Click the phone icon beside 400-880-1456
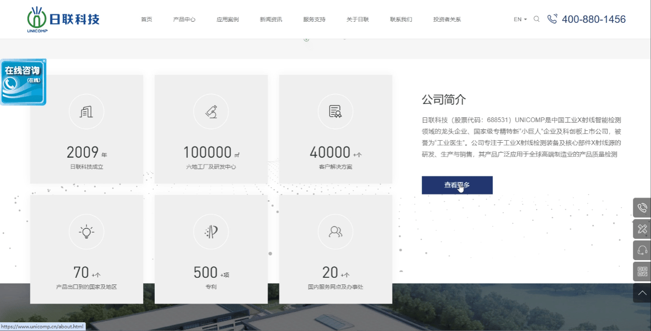Viewport: 651px width, 331px height. 552,19
